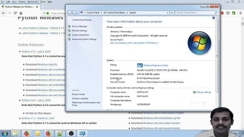Open the OBS Studio taskbar icon

[x=71, y=134]
